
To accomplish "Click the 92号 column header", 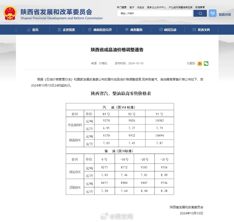I will (132, 114).
